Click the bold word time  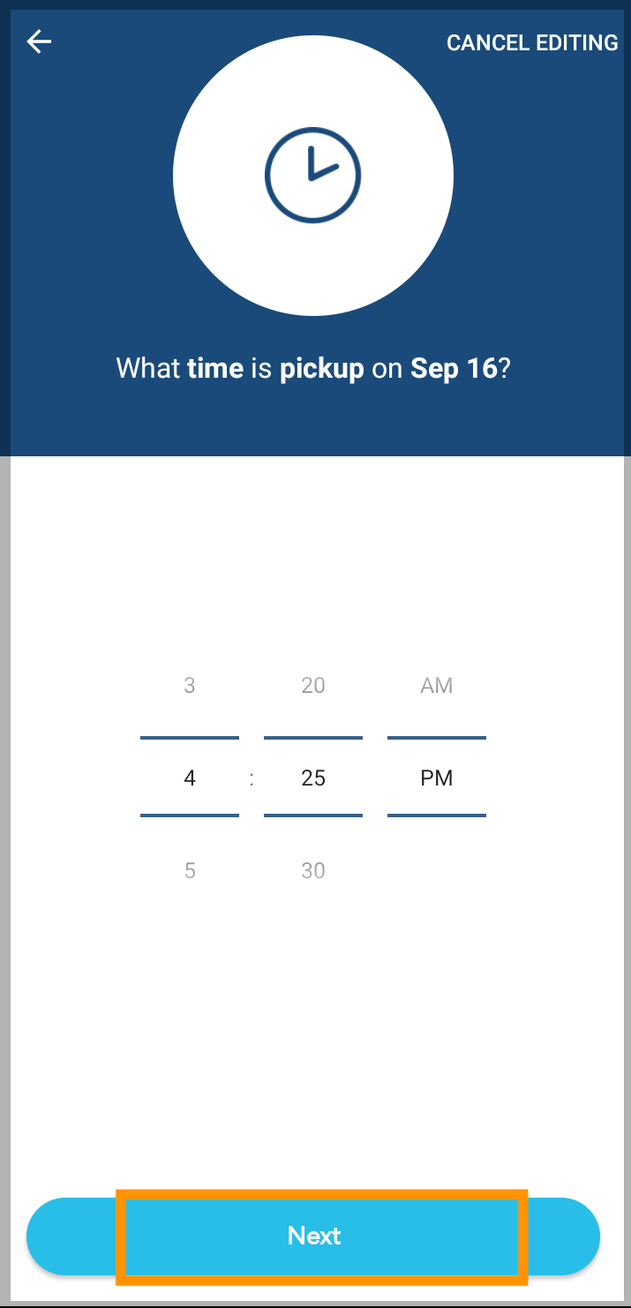point(215,368)
